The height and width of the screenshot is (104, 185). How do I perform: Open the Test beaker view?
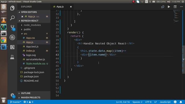click(12, 57)
